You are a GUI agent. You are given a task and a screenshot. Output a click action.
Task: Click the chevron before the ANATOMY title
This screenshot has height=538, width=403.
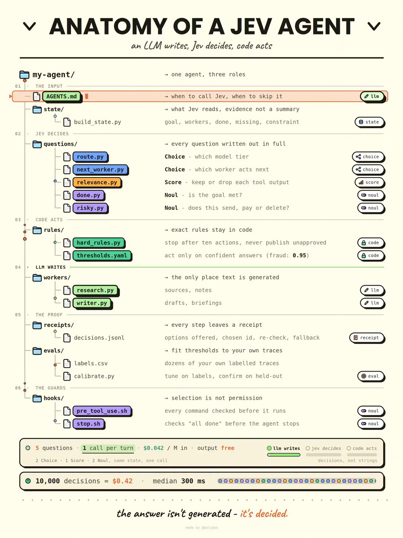point(29,27)
